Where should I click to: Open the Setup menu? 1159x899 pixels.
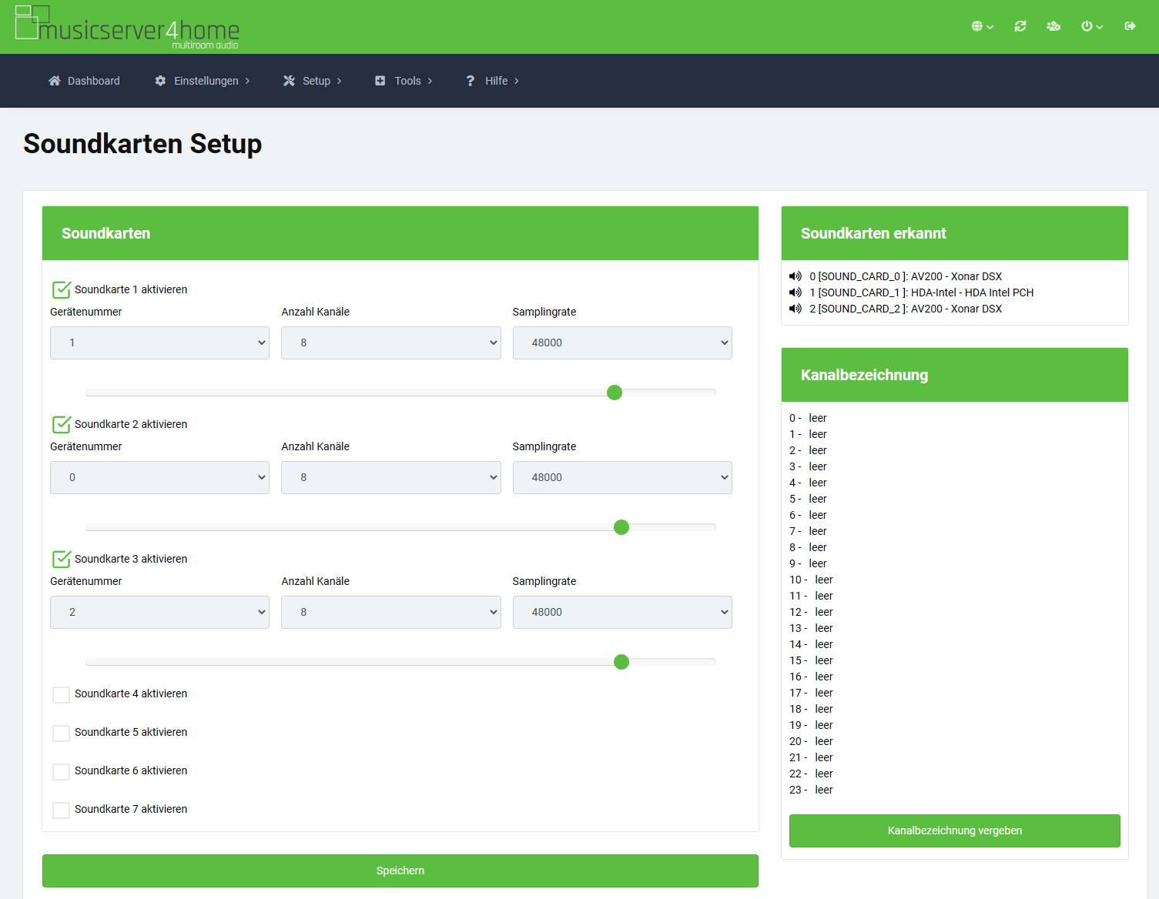coord(312,81)
